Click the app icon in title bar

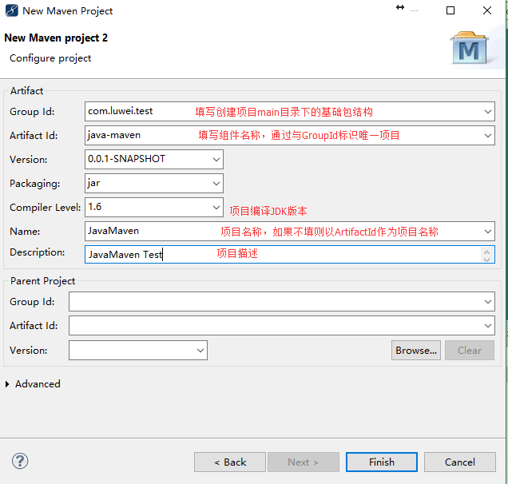[12, 10]
